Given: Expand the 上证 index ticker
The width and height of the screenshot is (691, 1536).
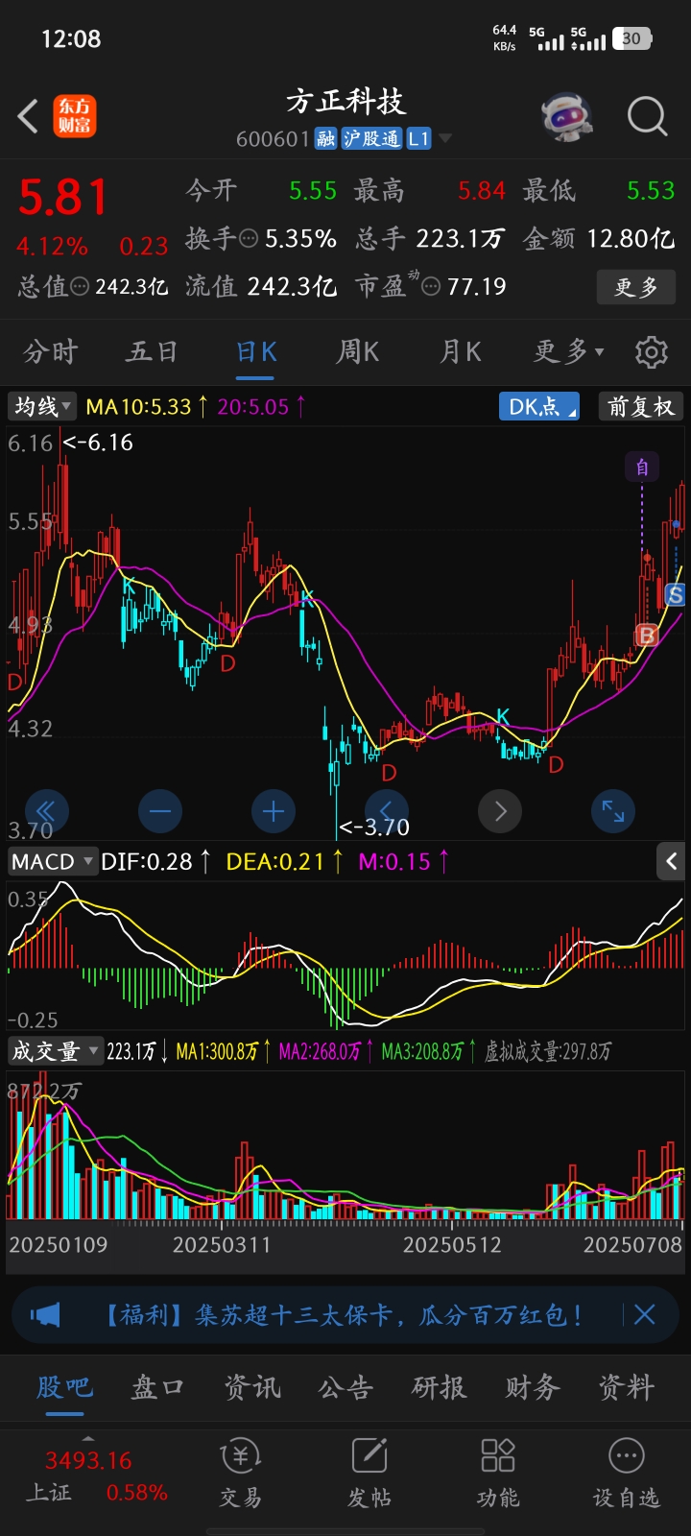Looking at the screenshot, I should [x=88, y=1439].
